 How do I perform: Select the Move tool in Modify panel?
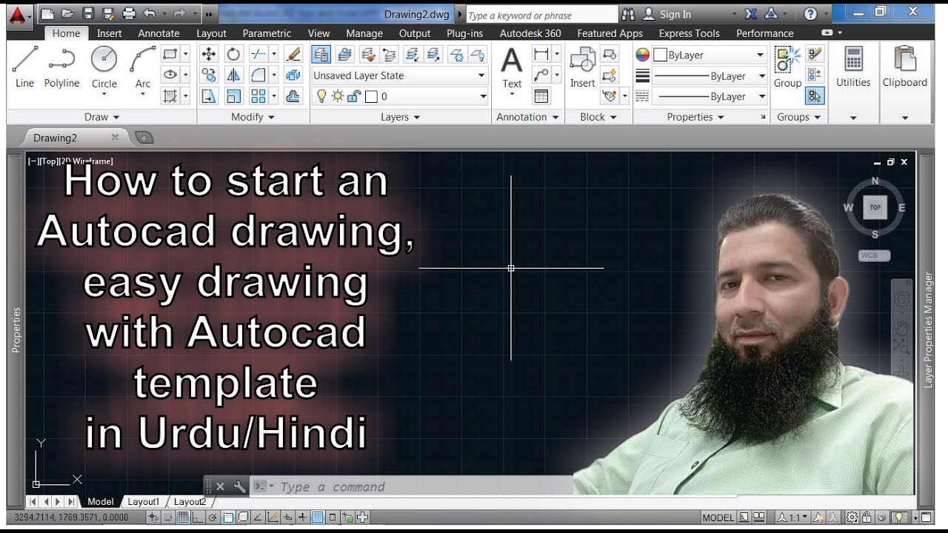pos(209,54)
